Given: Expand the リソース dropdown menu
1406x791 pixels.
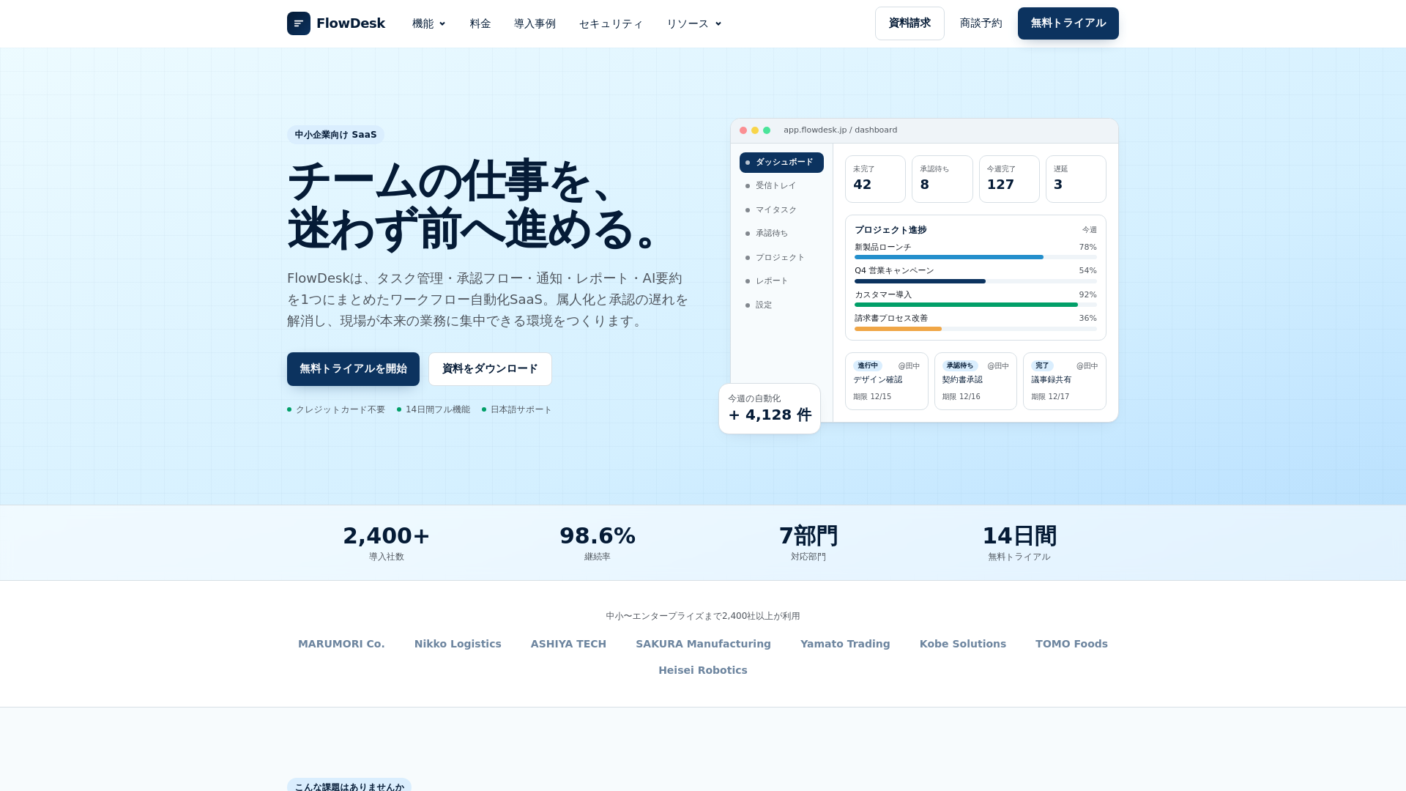Looking at the screenshot, I should point(694,23).
